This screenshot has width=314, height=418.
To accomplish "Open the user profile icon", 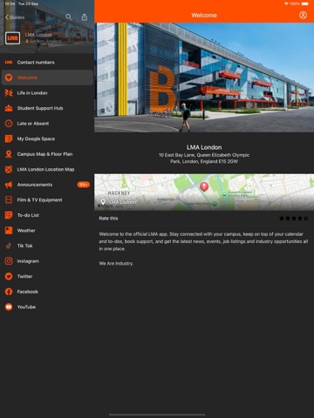I will (x=303, y=15).
